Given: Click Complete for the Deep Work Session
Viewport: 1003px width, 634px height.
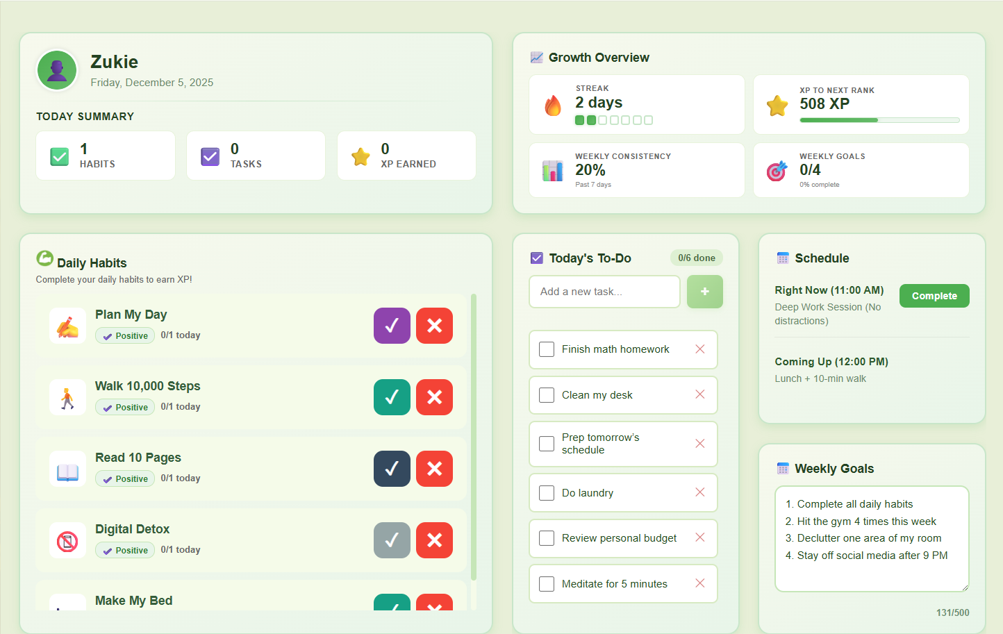Looking at the screenshot, I should point(934,295).
